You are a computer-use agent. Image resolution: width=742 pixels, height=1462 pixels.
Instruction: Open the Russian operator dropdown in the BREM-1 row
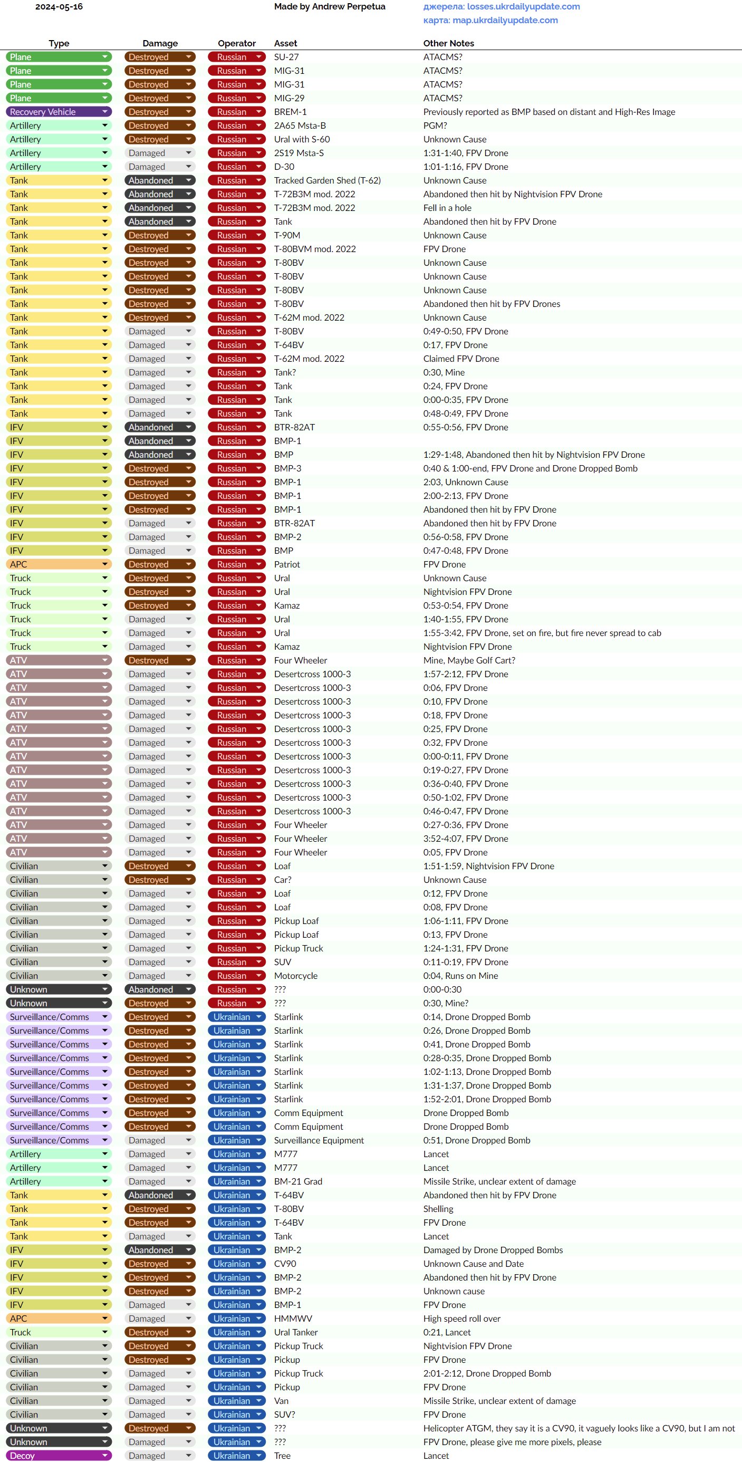click(x=237, y=112)
